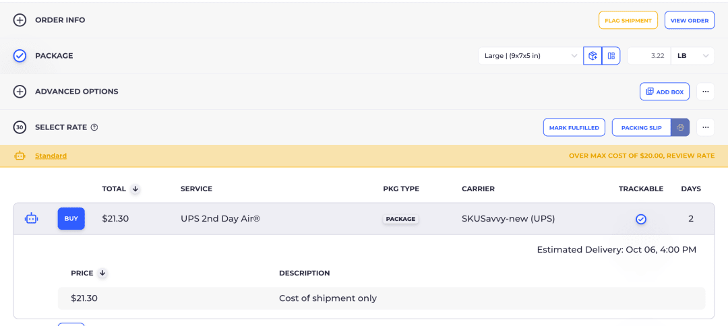Click the Mark Fulfilled button

point(574,127)
